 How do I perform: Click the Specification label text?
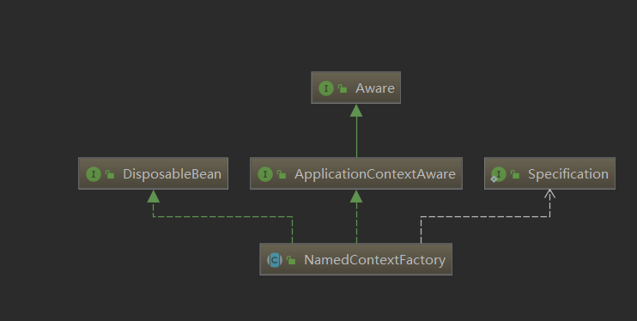click(568, 174)
